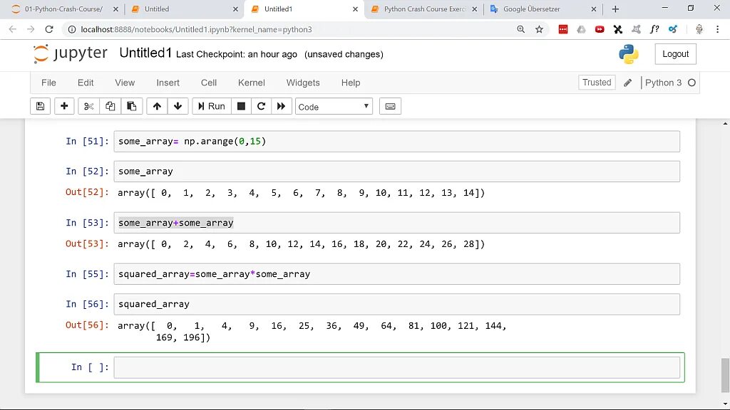Viewport: 730px width, 410px height.
Task: Click the browser profile avatar icon
Action: pyautogui.click(x=699, y=29)
